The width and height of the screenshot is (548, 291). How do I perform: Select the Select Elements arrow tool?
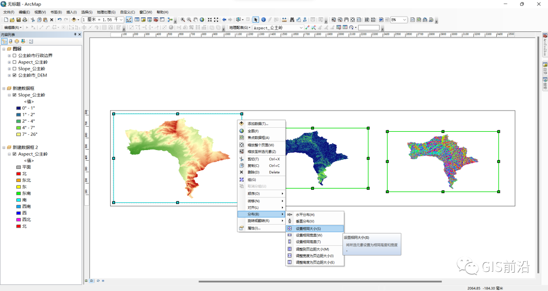click(x=256, y=20)
